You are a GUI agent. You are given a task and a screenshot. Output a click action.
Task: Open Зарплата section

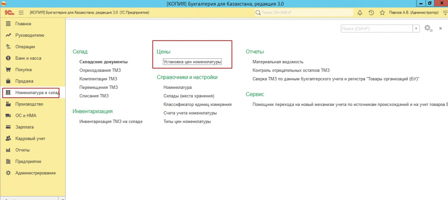[x=24, y=127]
